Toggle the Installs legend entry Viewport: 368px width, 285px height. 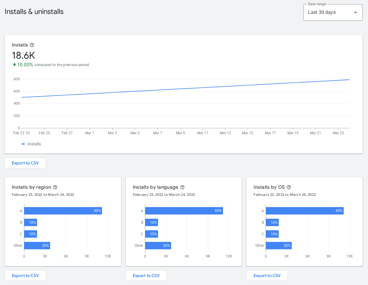31,144
